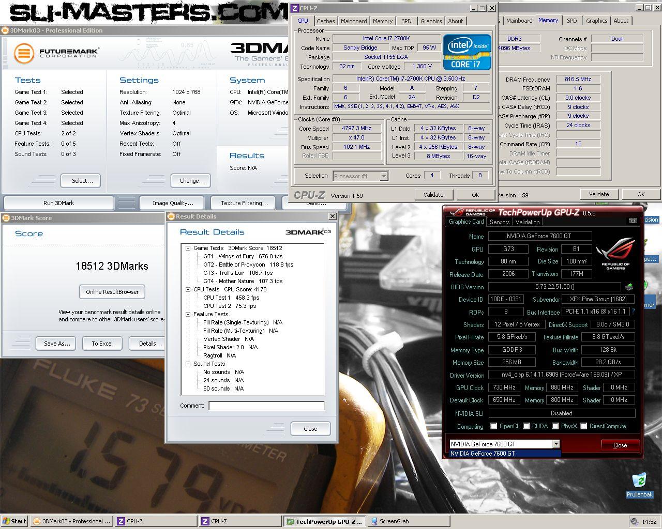Screen dimensions: 662x529
Task: Collapse the Sound Tests tree node
Action: [188, 364]
